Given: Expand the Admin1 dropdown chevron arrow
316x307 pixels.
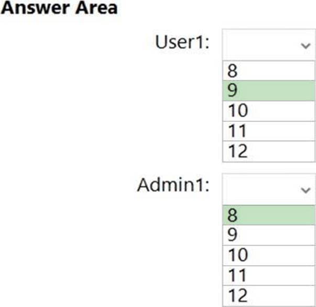Looking at the screenshot, I should coord(306,190).
